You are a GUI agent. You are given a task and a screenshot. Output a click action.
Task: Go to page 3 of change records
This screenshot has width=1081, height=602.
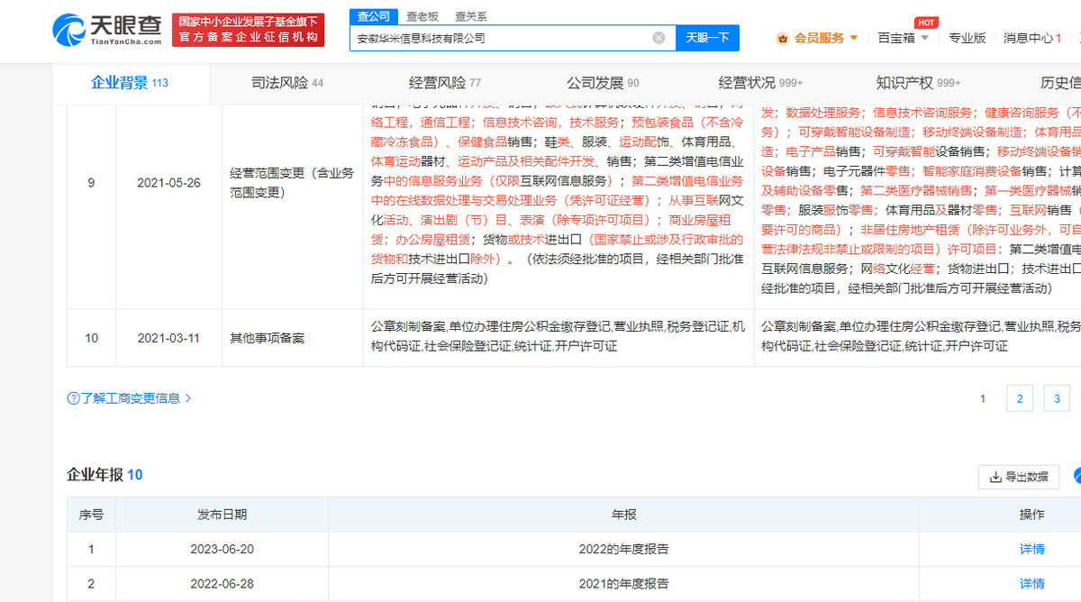(1056, 398)
